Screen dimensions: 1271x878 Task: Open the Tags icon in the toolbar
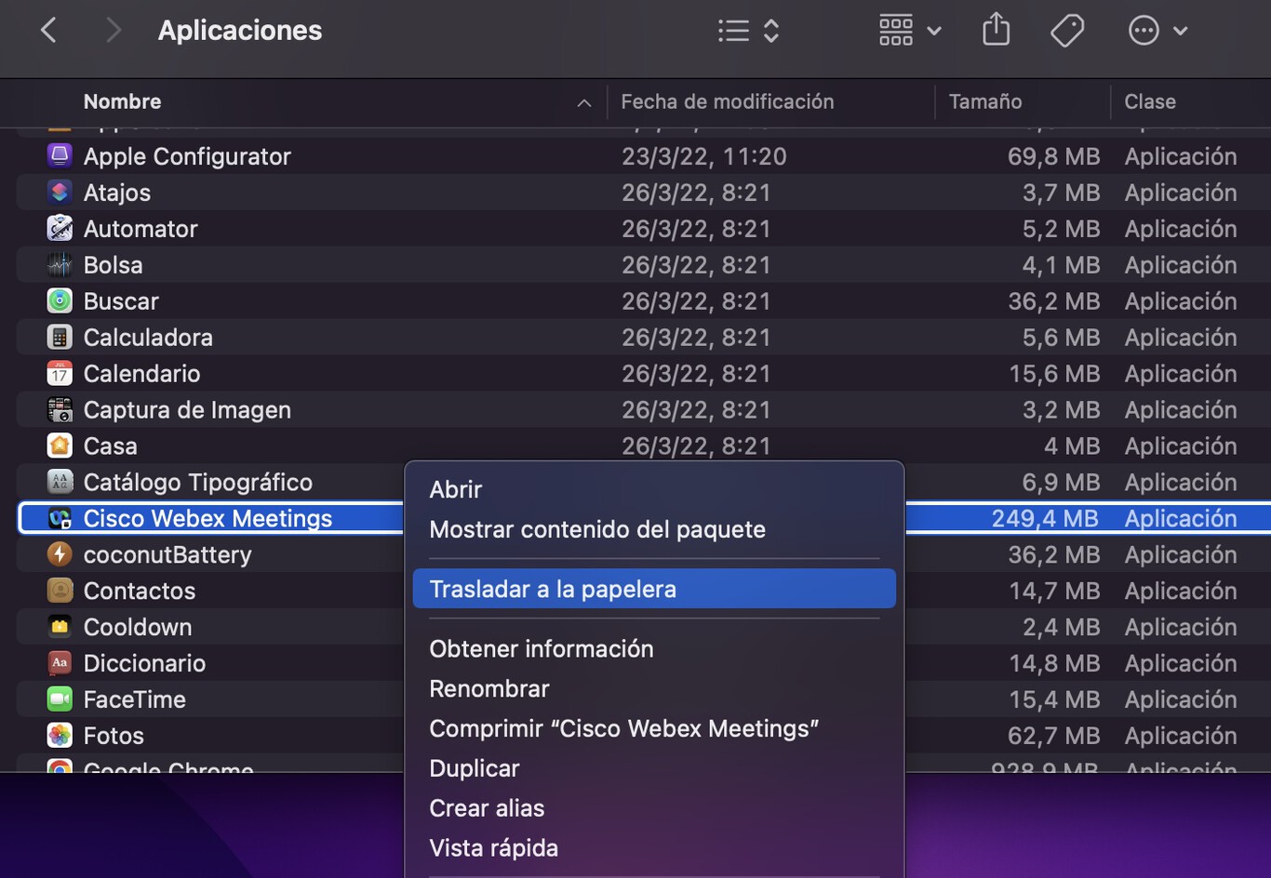pos(1066,30)
